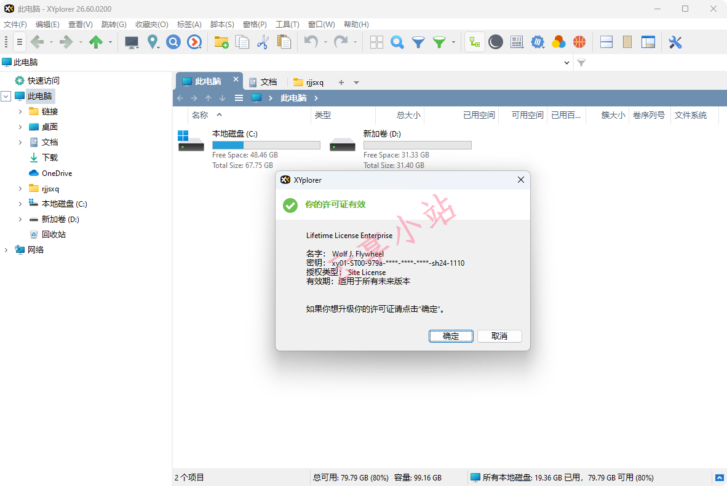Click the Redo toolbar icon
The width and height of the screenshot is (727, 486).
click(x=341, y=42)
